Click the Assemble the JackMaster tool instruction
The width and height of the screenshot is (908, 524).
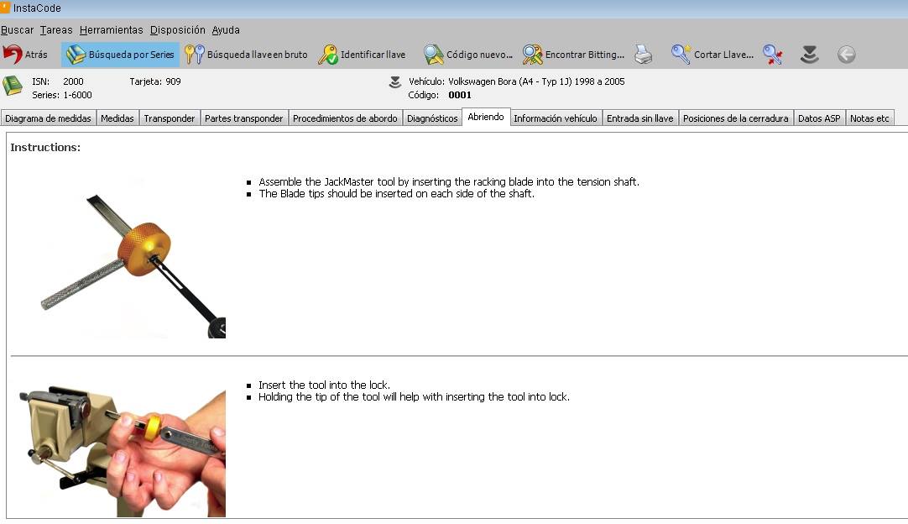coord(449,181)
